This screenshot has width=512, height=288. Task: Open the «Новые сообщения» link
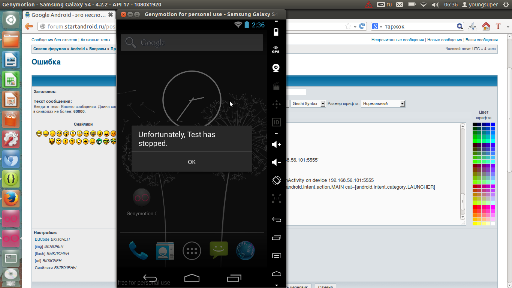(445, 40)
